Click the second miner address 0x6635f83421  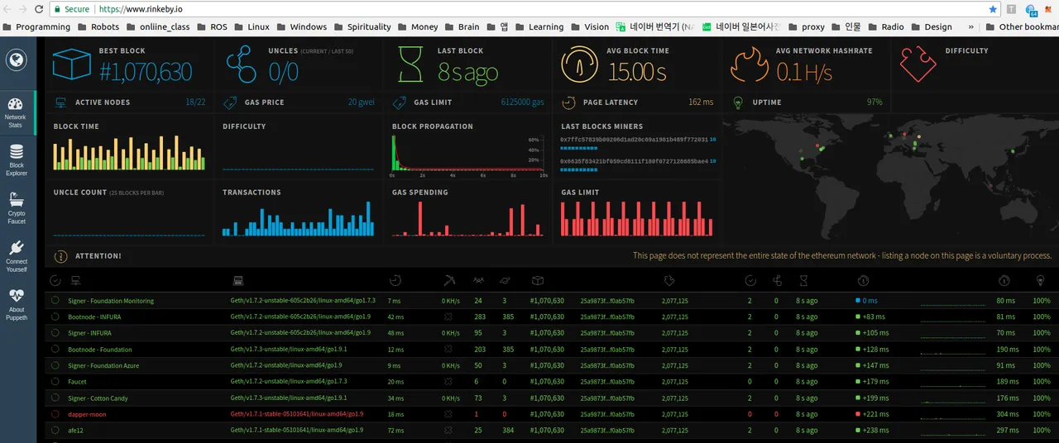(x=634, y=161)
